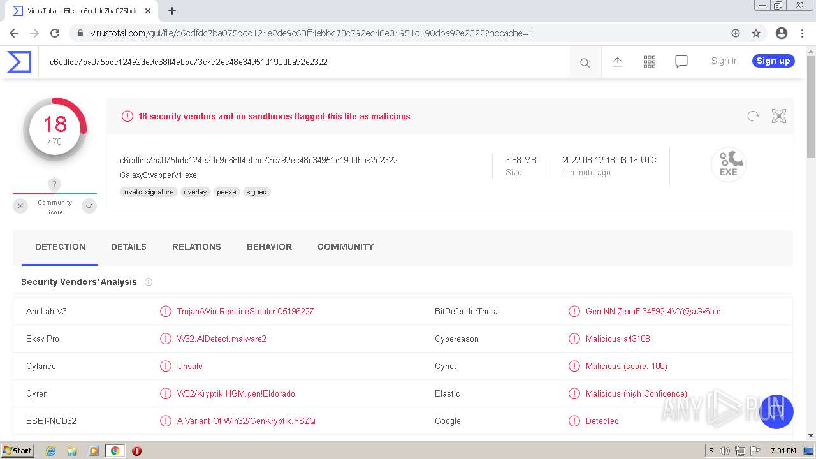Click the community score question mark
Screen dimensions: 816x459
[x=55, y=184]
